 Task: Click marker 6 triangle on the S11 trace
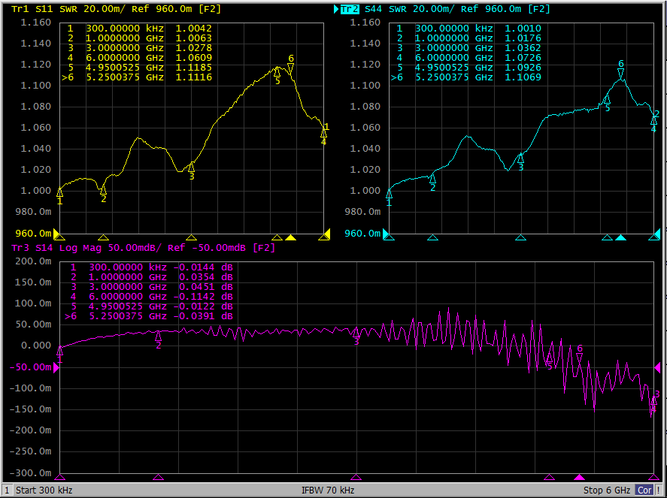(290, 68)
